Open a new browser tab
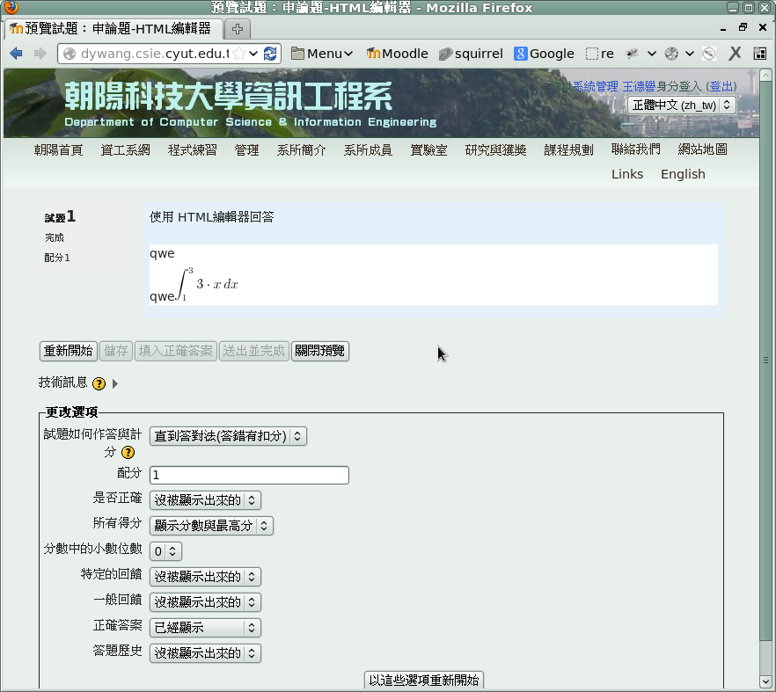The image size is (776, 692). pyautogui.click(x=238, y=29)
